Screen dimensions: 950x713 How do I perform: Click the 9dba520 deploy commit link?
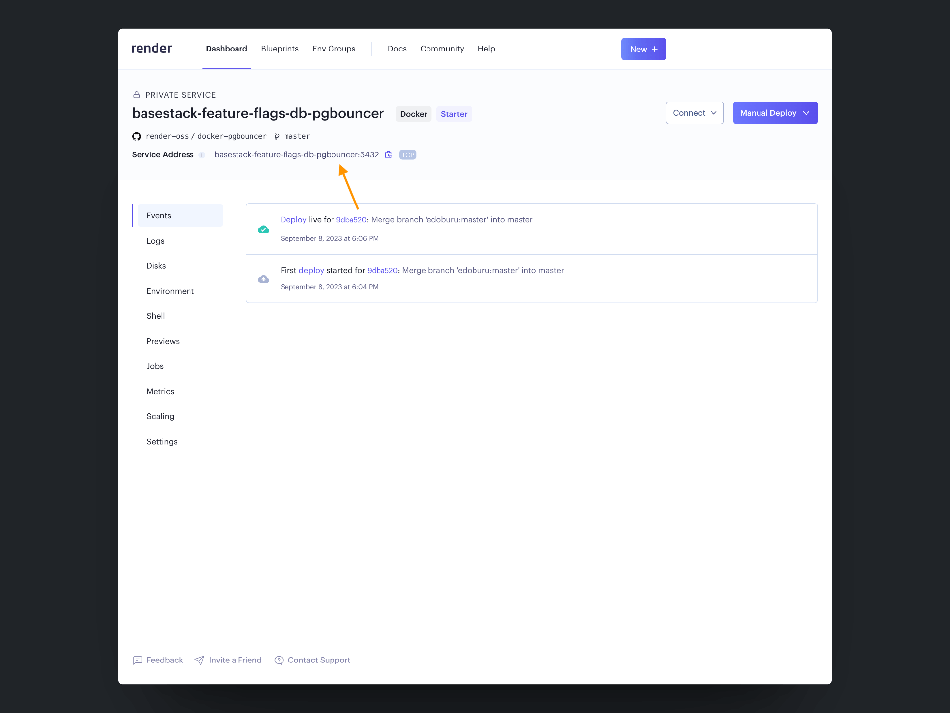coord(350,219)
